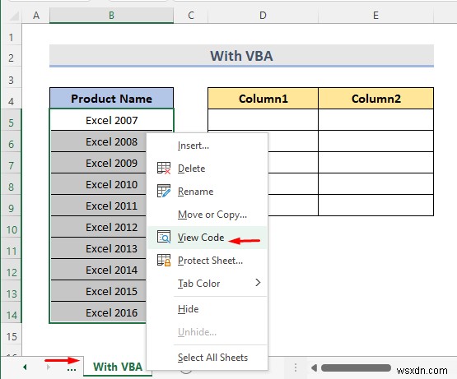Select row 12 header
Screen dimensions: 457x379
tap(11, 270)
